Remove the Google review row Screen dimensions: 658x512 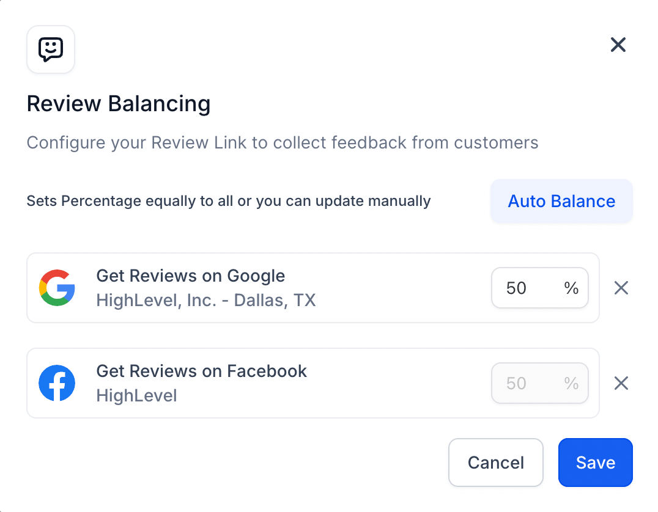(x=621, y=288)
